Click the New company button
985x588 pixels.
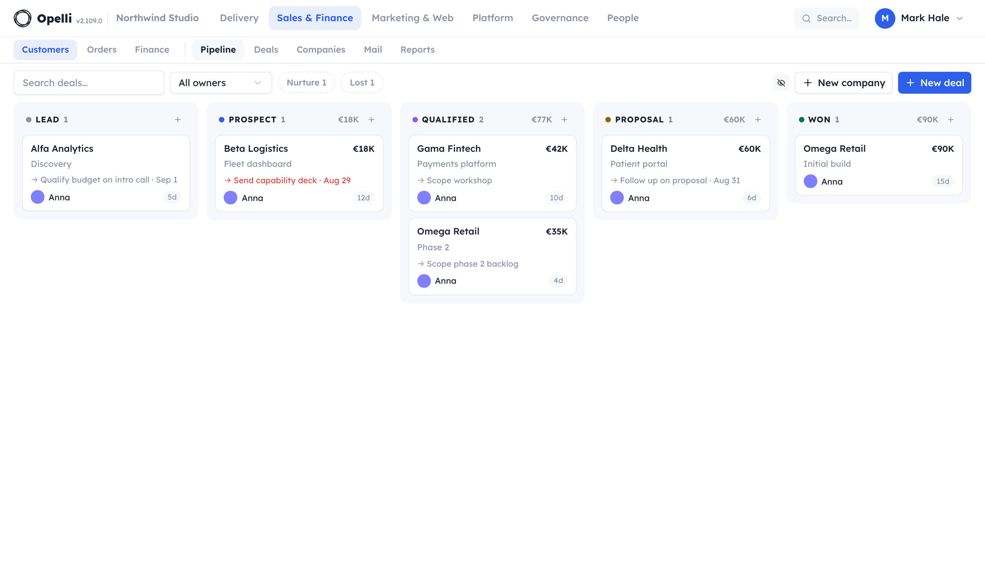(844, 83)
